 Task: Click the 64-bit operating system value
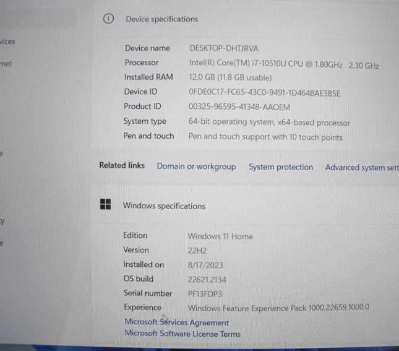pyautogui.click(x=269, y=123)
